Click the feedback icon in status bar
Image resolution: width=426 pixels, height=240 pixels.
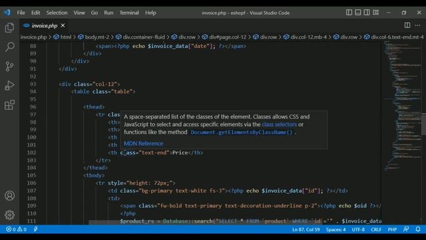click(x=406, y=229)
